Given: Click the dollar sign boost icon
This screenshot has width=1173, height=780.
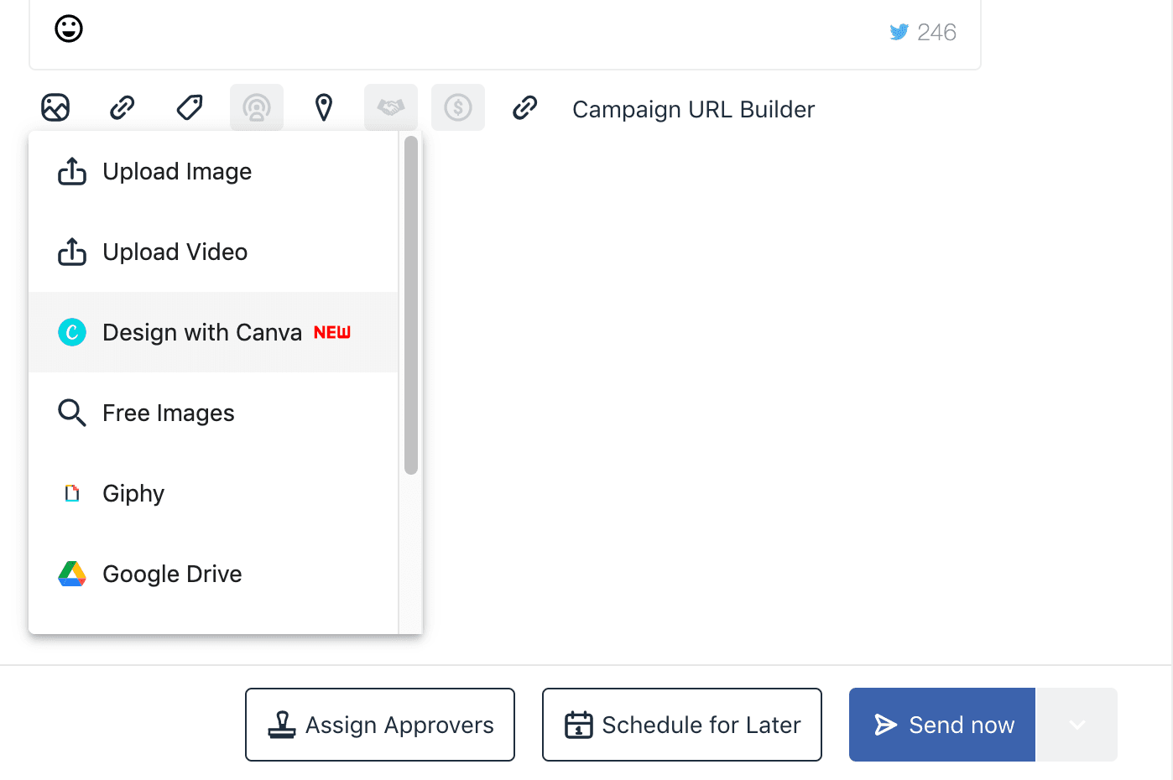Looking at the screenshot, I should (458, 107).
